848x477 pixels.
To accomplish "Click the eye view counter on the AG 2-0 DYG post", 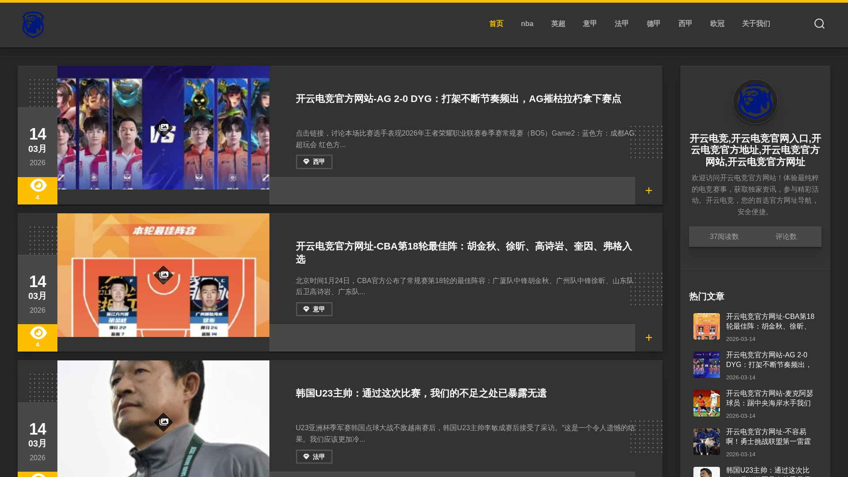I will point(38,190).
